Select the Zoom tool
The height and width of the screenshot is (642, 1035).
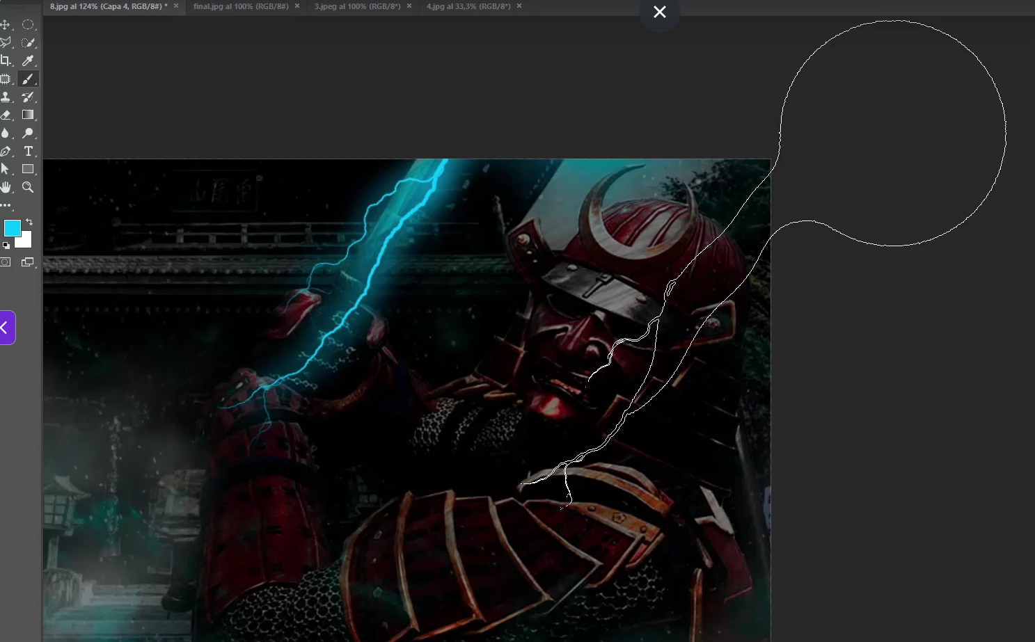click(x=28, y=187)
